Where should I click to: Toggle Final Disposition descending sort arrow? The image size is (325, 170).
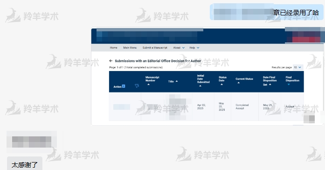[289, 85]
